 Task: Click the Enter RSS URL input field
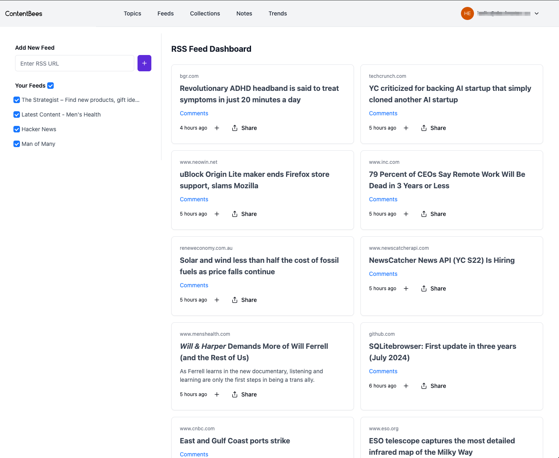tap(74, 63)
